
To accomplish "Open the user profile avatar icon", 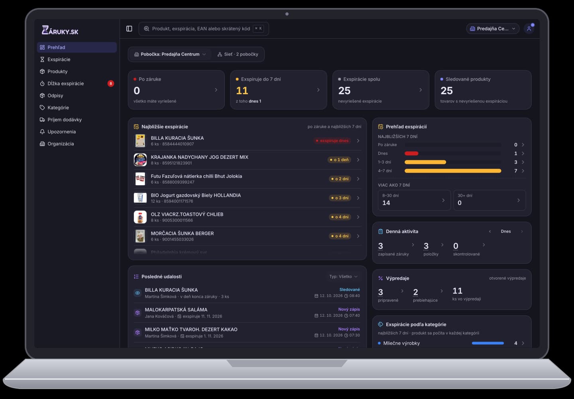I will pyautogui.click(x=529, y=29).
